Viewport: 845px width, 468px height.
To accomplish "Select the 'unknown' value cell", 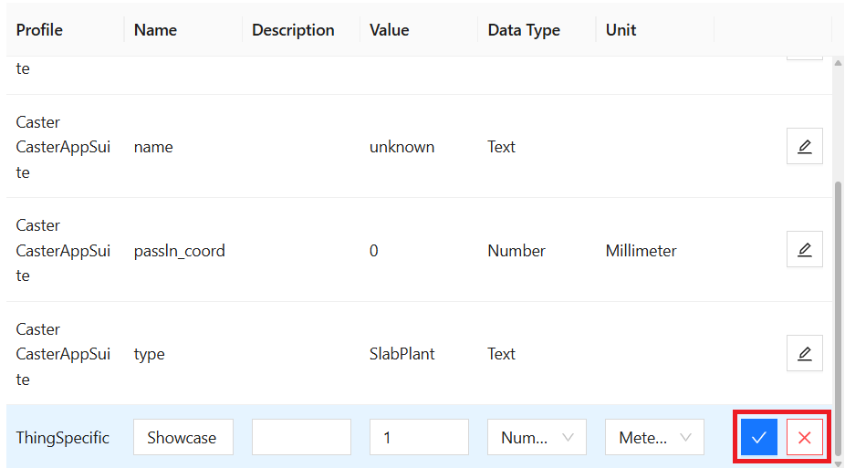I will [402, 147].
